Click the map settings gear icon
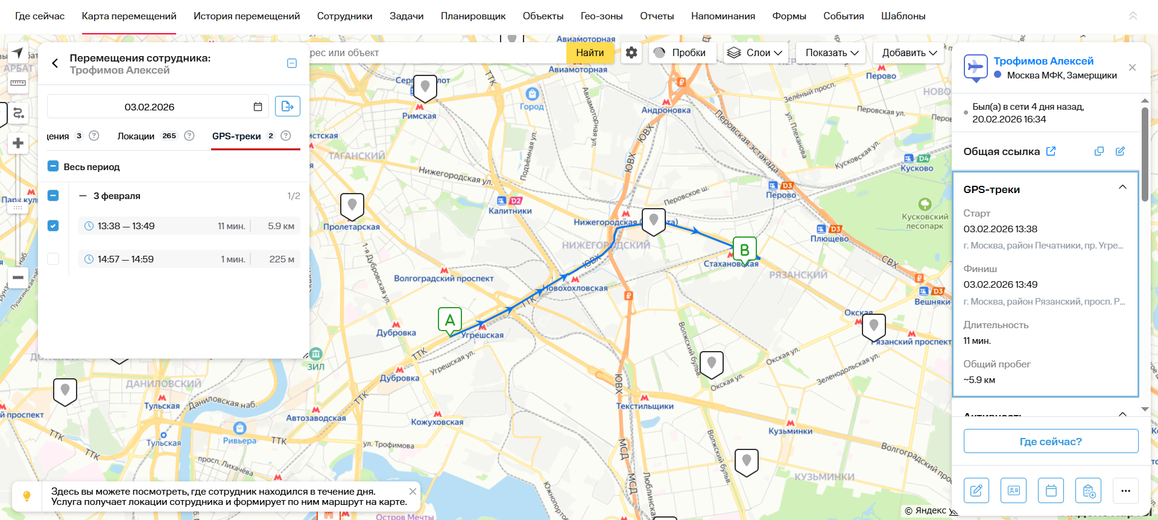This screenshot has width=1158, height=520. pos(631,52)
